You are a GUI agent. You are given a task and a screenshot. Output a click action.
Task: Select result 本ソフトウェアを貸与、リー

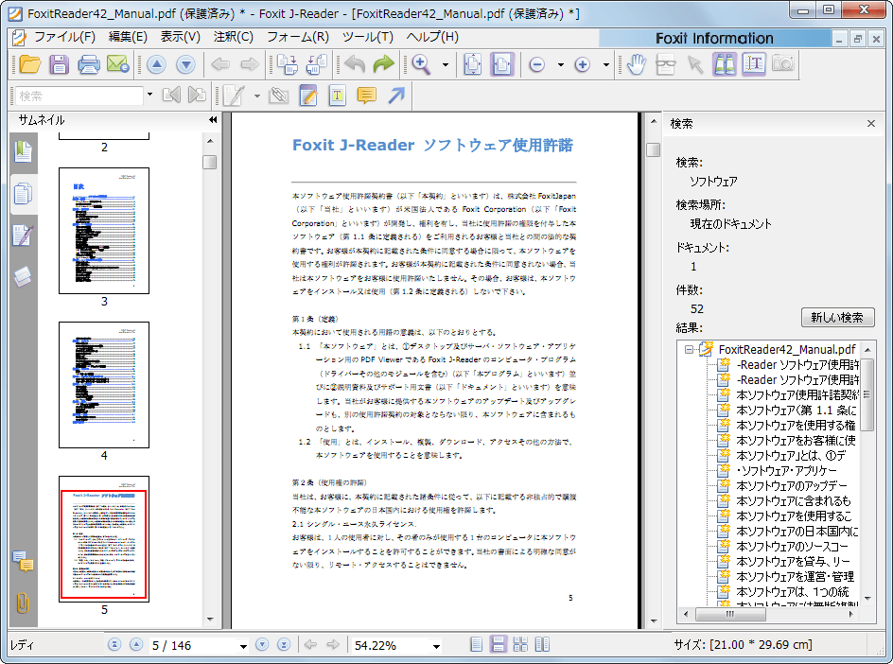793,562
